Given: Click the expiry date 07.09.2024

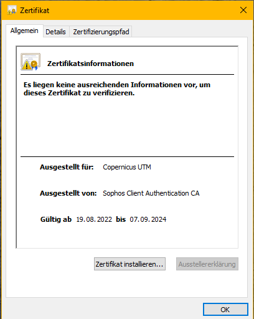Looking at the screenshot, I should 148,219.
